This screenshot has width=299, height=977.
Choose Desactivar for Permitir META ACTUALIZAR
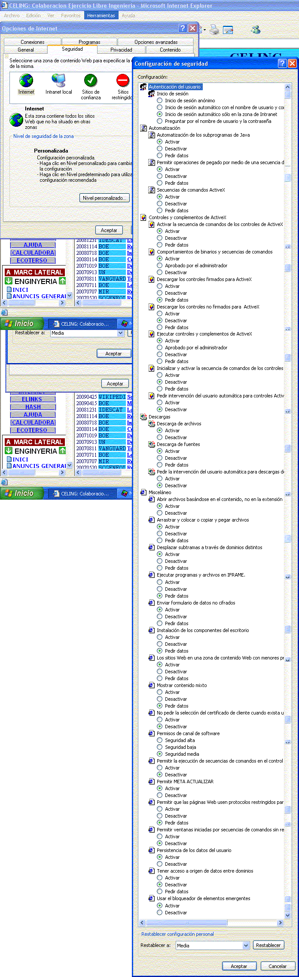point(160,795)
